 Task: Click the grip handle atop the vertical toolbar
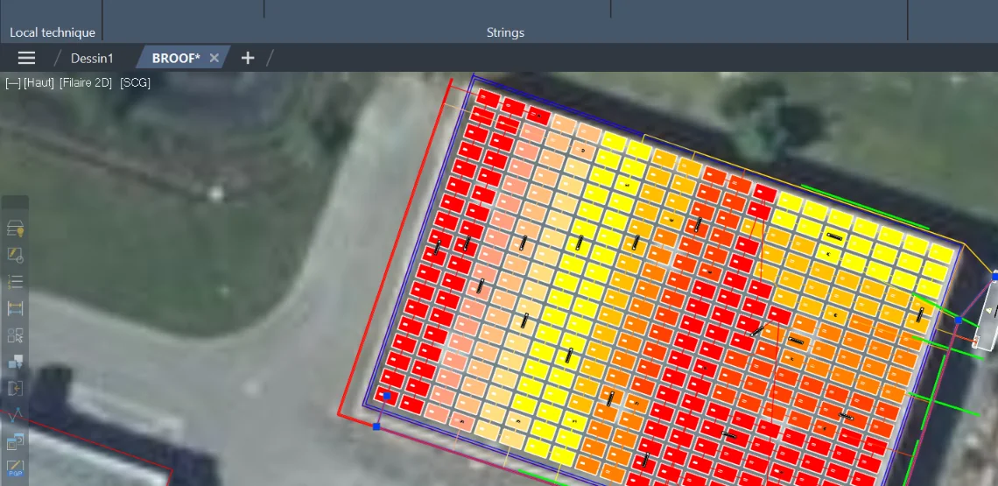15,202
